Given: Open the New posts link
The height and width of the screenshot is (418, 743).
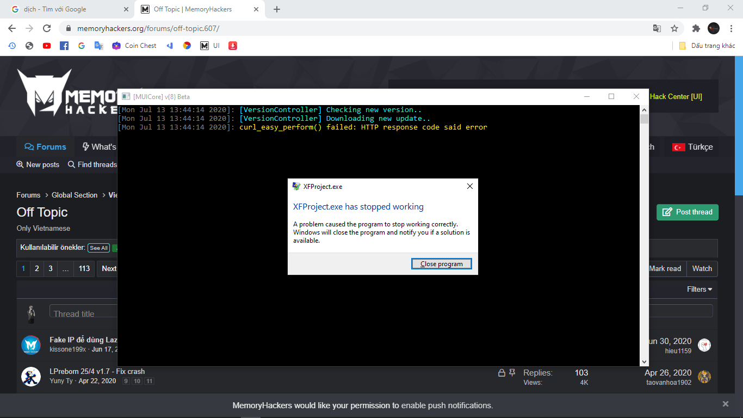Looking at the screenshot, I should pos(38,164).
